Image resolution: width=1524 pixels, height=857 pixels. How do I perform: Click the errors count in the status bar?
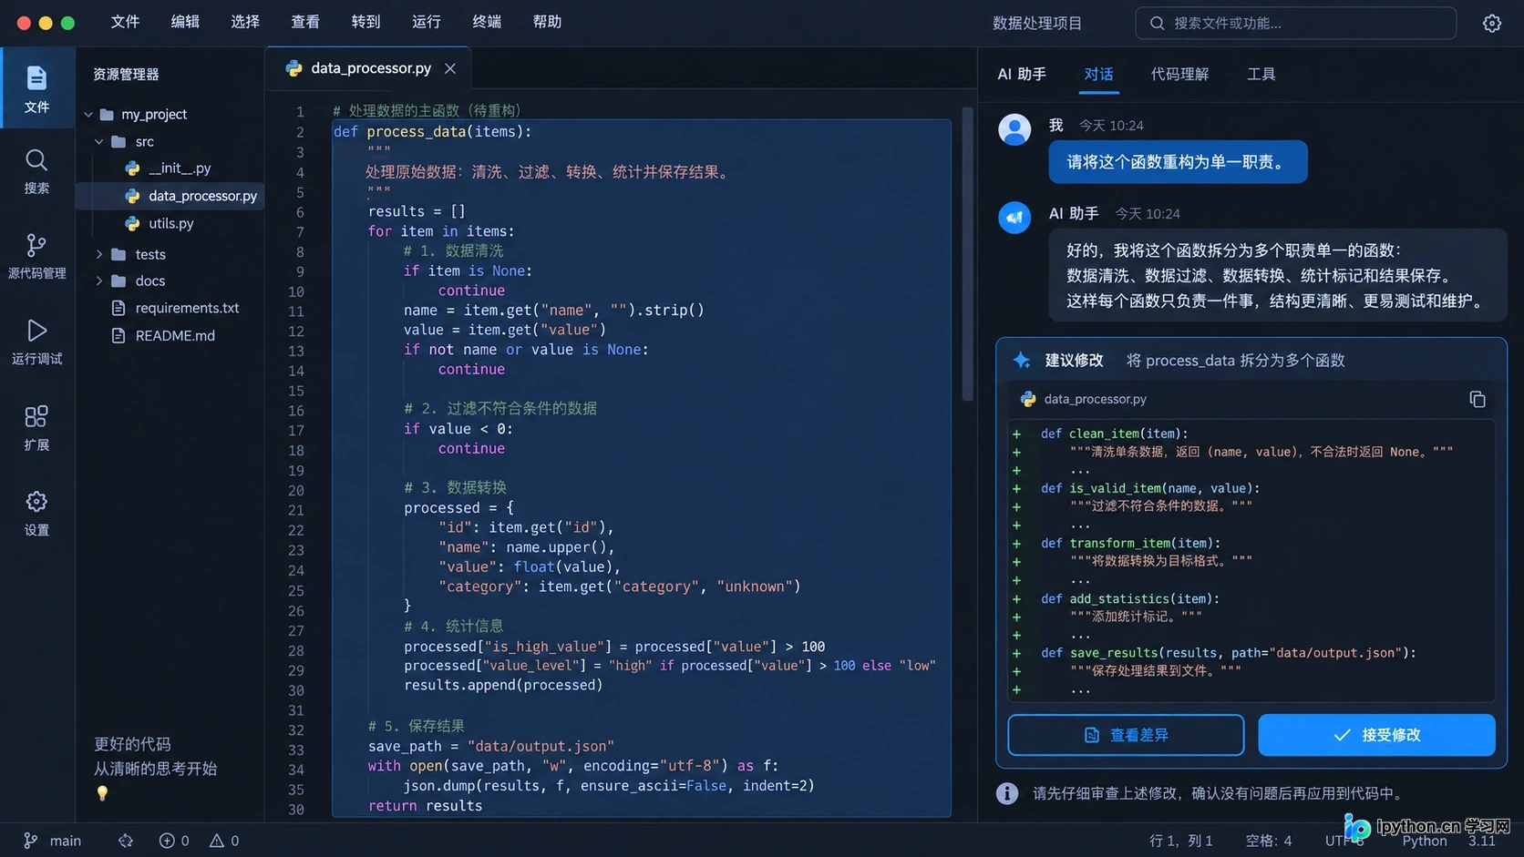pos(174,841)
